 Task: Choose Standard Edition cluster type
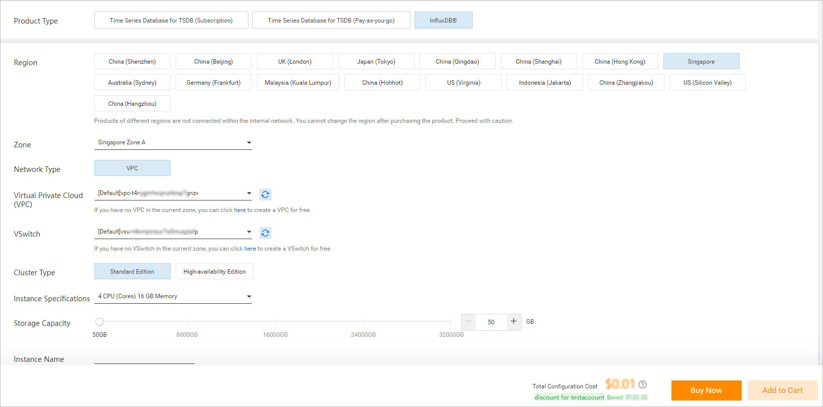click(132, 272)
